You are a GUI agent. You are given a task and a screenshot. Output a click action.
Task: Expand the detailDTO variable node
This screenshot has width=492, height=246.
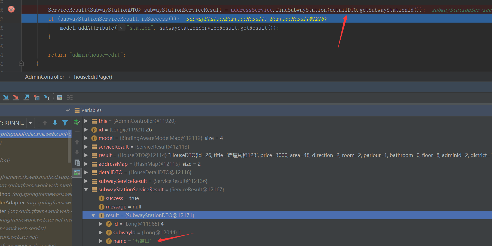tap(86, 172)
